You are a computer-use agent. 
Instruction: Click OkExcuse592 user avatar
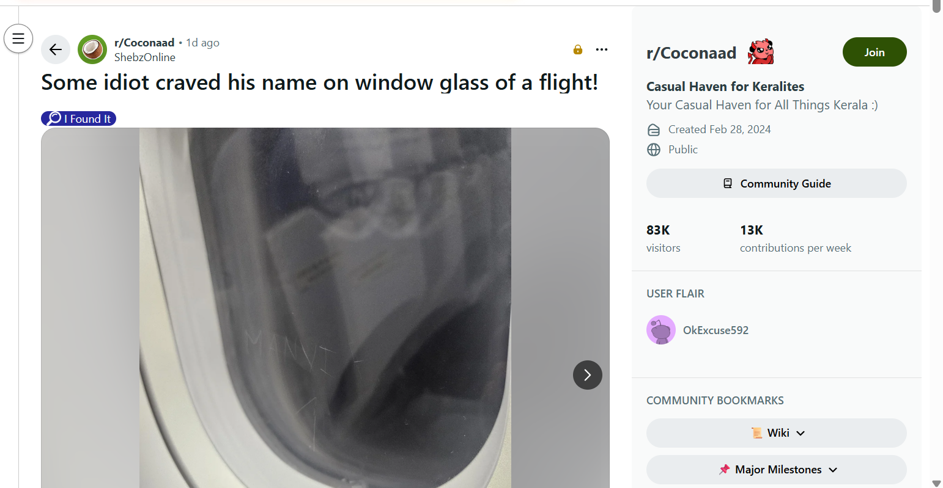click(661, 330)
